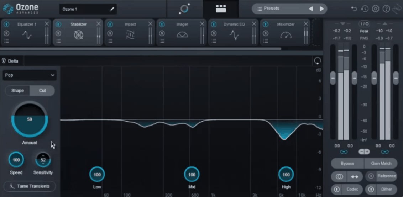The height and width of the screenshot is (197, 403).
Task: Select Shape mode
Action: (x=17, y=91)
